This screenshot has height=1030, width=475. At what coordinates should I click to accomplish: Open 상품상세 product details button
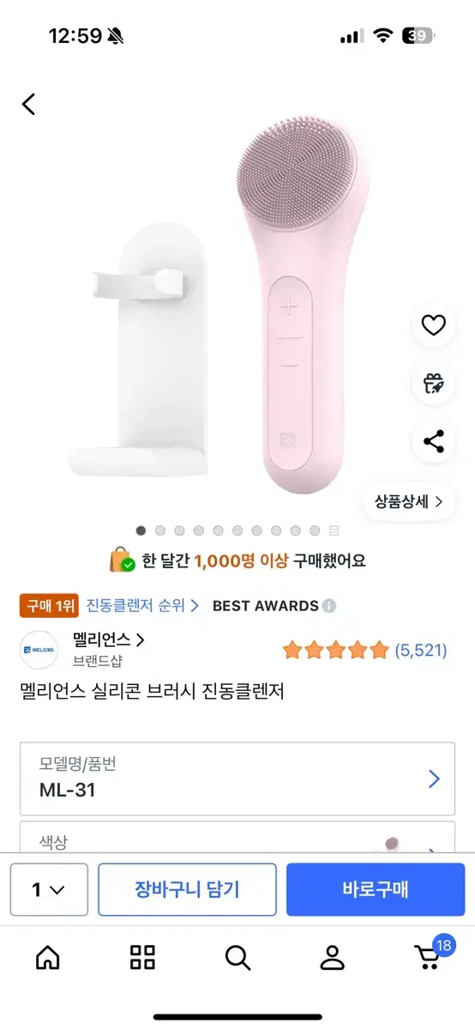click(x=409, y=501)
